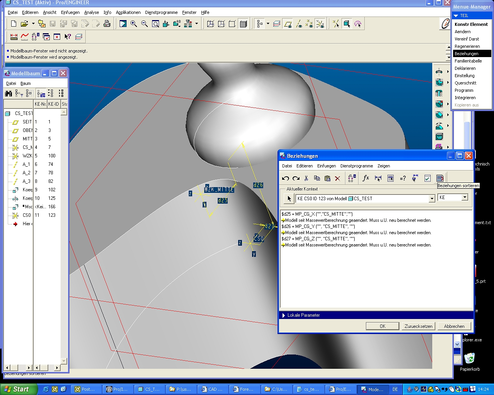The width and height of the screenshot is (494, 395).
Task: Click the zoom out magnifier icon
Action: [x=144, y=24]
